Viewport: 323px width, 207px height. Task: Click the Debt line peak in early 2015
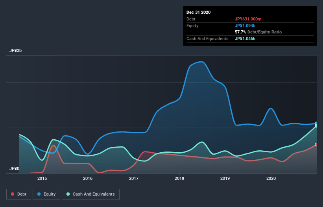click(x=54, y=146)
